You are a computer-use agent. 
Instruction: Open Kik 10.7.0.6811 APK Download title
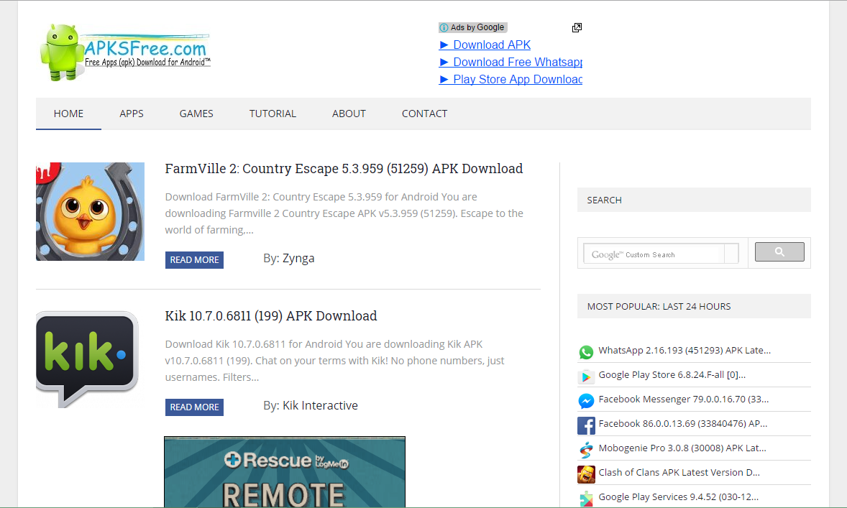point(270,316)
